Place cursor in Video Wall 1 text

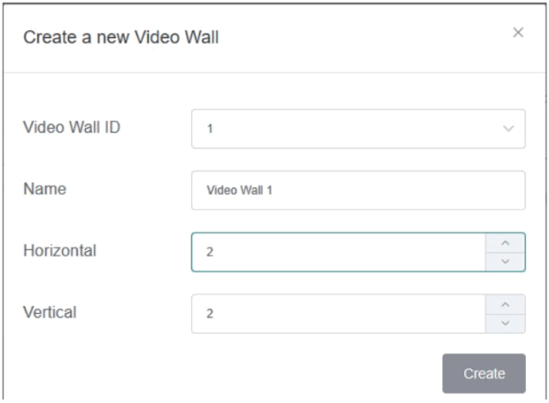pos(239,190)
